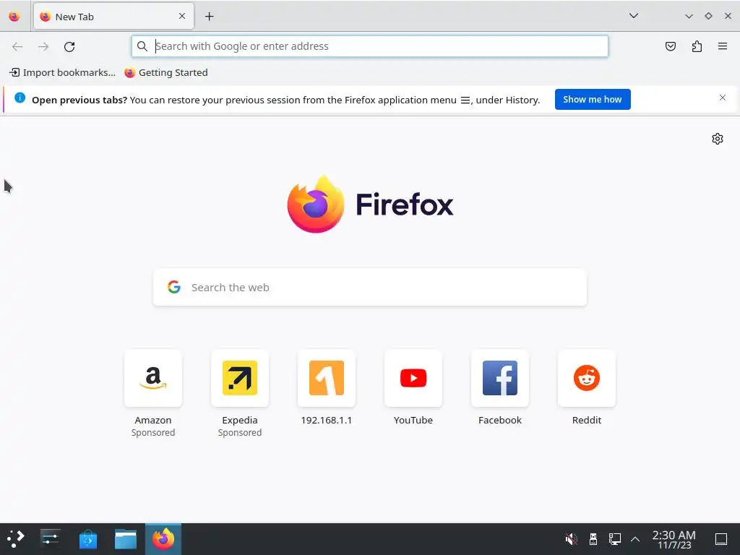Go back one page
The height and width of the screenshot is (555, 740).
pyautogui.click(x=17, y=46)
